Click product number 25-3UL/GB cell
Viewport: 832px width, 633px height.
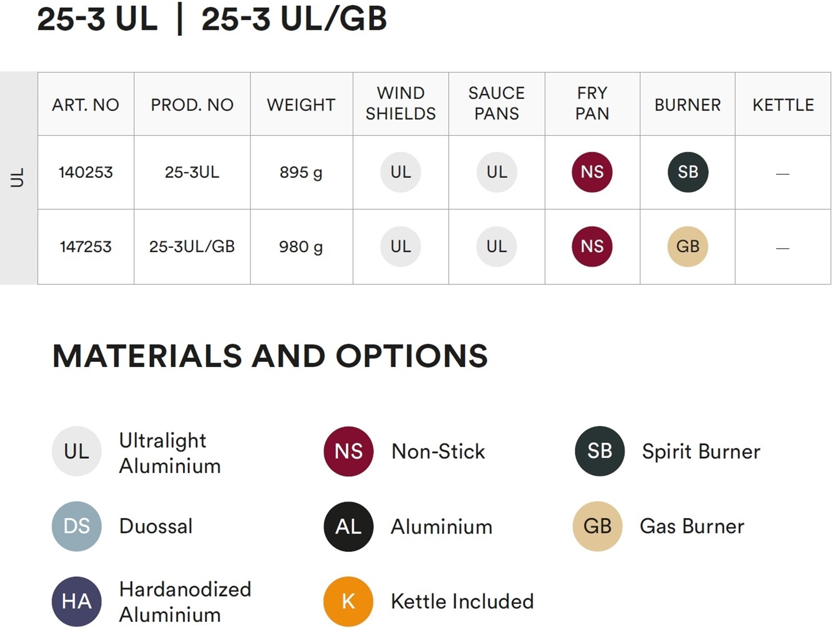(192, 246)
